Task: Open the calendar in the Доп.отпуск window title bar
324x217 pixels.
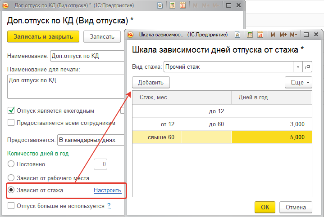Action: tap(182, 5)
